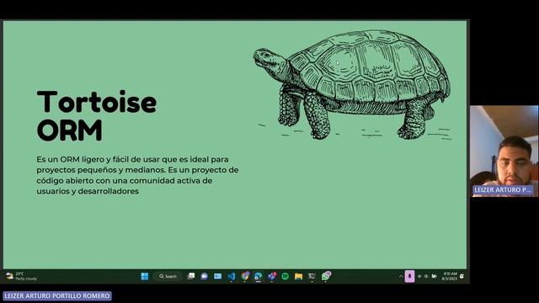
Task: Open the notification center bell icon
Action: [x=462, y=276]
